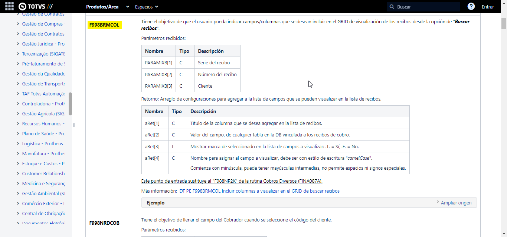Open Manufatura - Protheus sidebar link
This screenshot has height=237, width=507.
pyautogui.click(x=43, y=154)
